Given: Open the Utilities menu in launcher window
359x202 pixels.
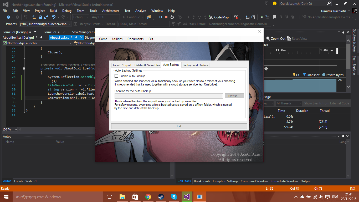Looking at the screenshot, I should [x=117, y=39].
